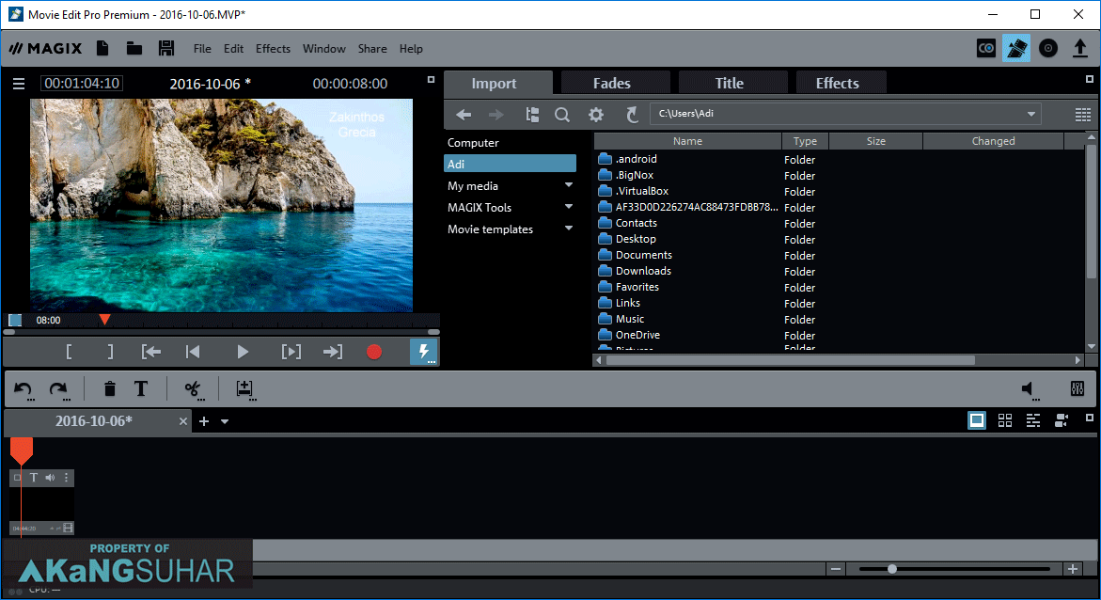Viewport: 1101px width, 600px height.
Task: Click the speaker volume icon on the toolbar
Action: (x=1030, y=389)
